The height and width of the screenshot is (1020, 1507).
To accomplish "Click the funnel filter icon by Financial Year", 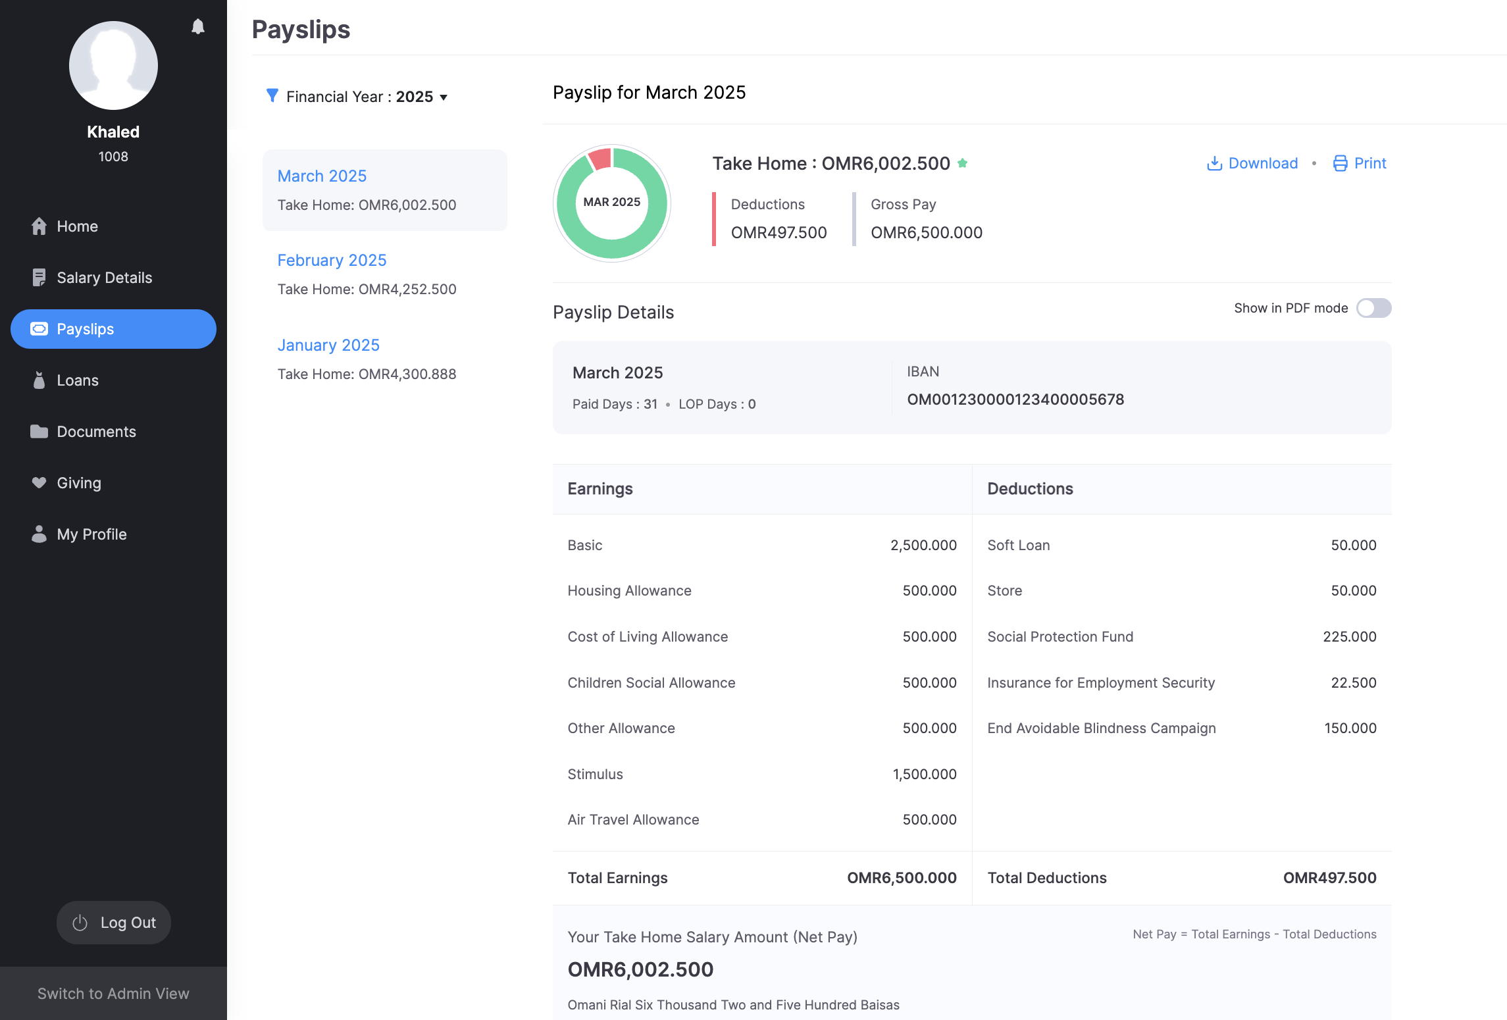I will (x=272, y=96).
